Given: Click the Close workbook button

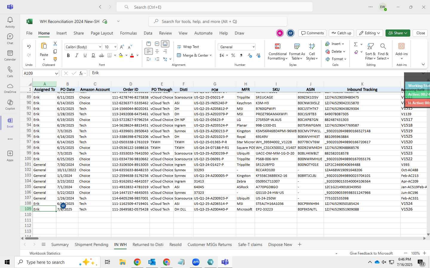Looking at the screenshot, I should click(420, 33).
